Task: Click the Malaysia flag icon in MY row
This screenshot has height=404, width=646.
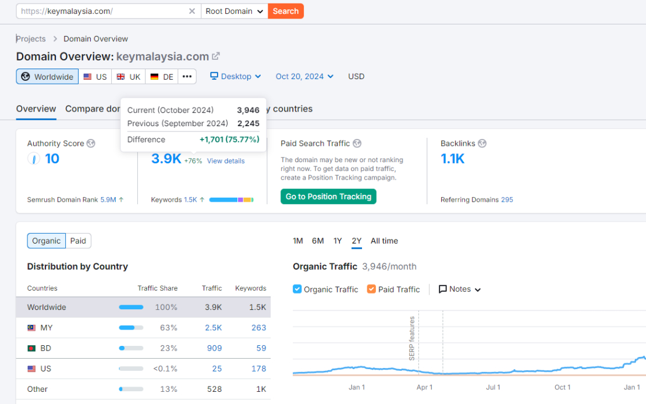Action: (x=31, y=328)
